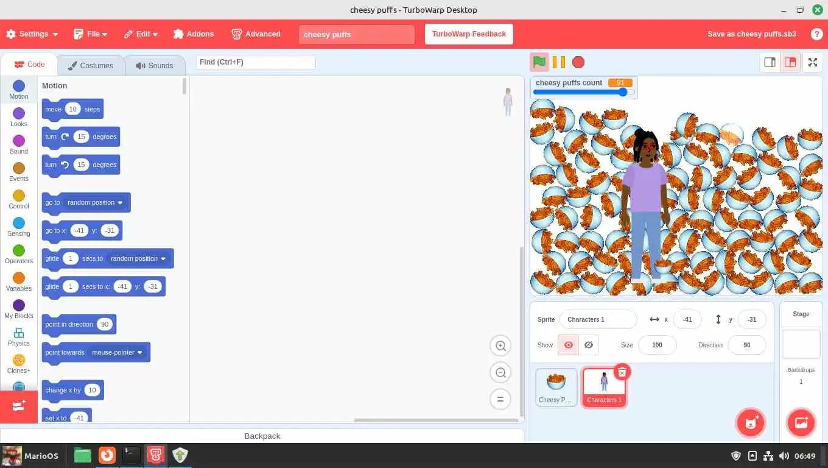Screen dimensions: 828x468
Task: Open the Firefox browser in taskbar
Action: (107, 455)
